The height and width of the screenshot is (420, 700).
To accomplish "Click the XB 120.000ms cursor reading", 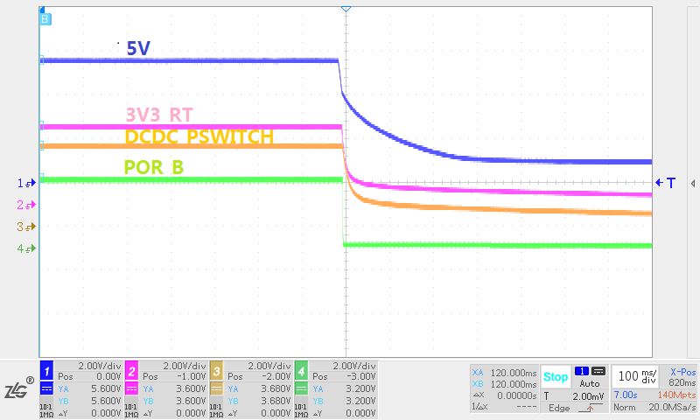I will (x=514, y=384).
